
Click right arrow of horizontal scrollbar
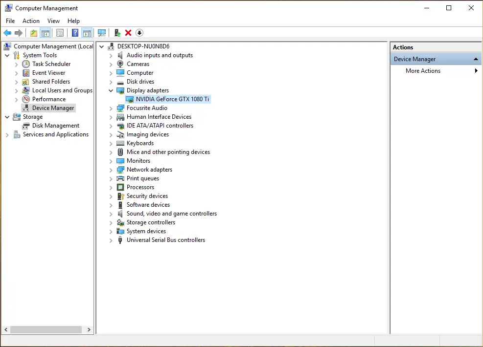pyautogui.click(x=89, y=329)
